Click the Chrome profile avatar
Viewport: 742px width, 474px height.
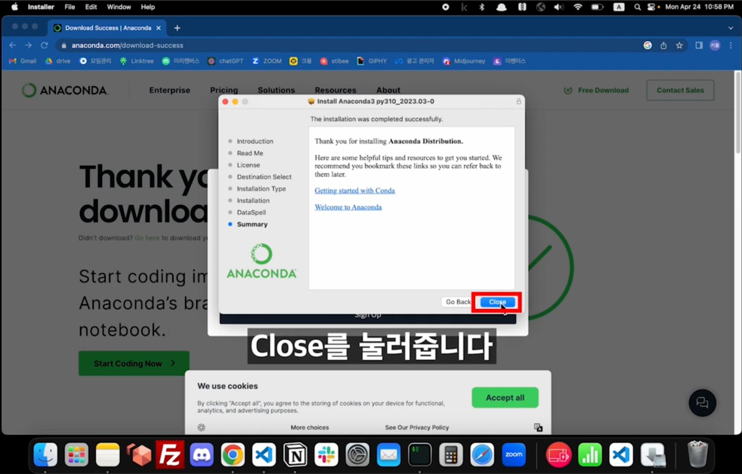(x=715, y=45)
